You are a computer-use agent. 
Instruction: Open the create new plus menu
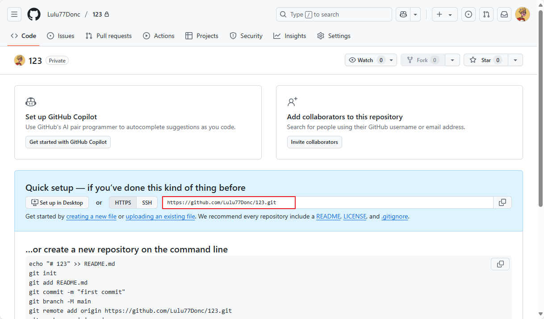pos(444,14)
